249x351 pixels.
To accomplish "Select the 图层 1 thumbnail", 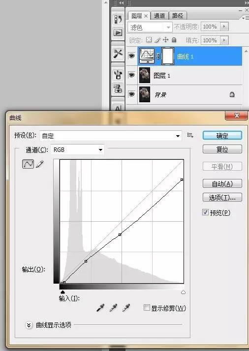I will point(145,75).
